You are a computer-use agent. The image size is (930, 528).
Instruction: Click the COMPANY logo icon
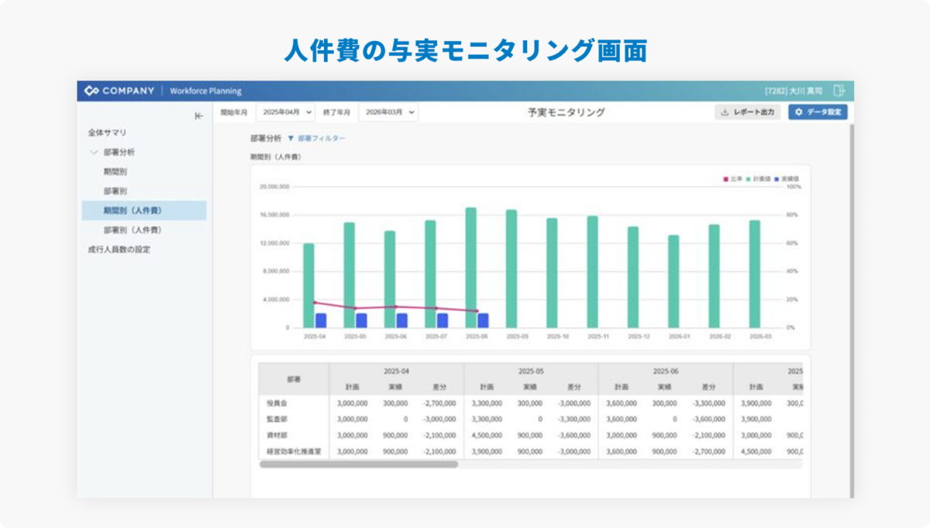(x=91, y=91)
